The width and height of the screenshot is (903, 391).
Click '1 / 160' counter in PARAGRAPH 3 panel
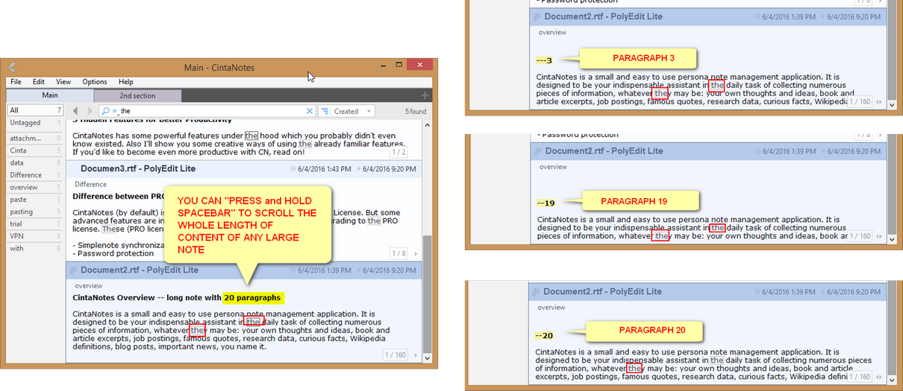860,101
